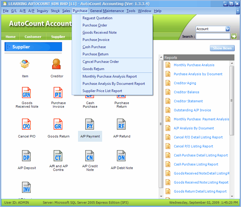This screenshot has width=241, height=207.
Task: Click the Creditor Statement report icon
Action: [168, 101]
